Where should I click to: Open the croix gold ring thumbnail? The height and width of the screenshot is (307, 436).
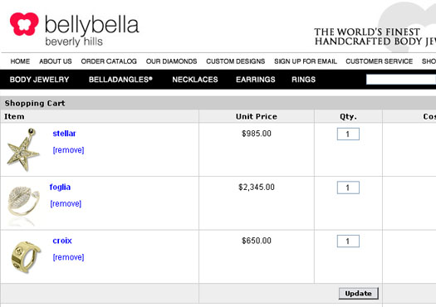tap(26, 256)
